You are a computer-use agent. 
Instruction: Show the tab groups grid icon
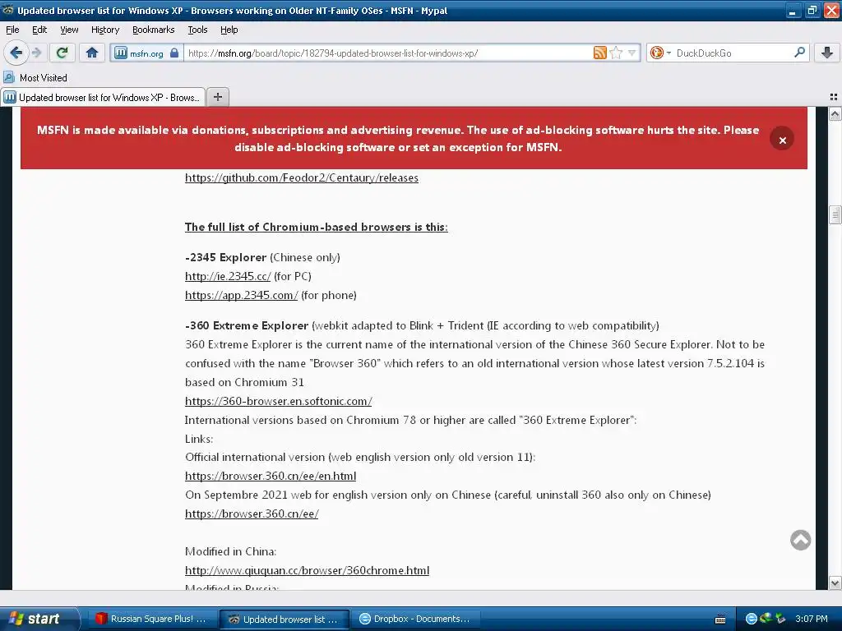pos(834,97)
